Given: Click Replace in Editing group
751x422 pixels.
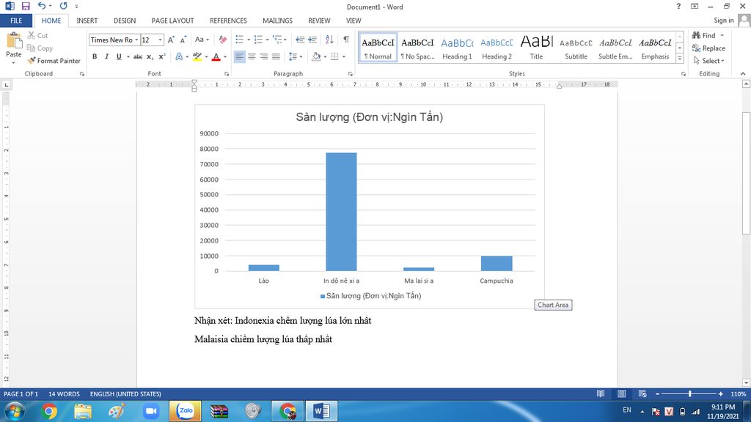Looking at the screenshot, I should [x=708, y=48].
